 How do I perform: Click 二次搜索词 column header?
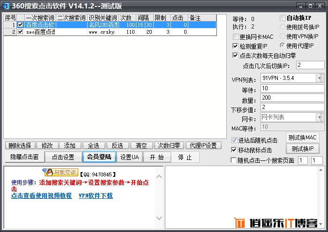[x=72, y=18]
